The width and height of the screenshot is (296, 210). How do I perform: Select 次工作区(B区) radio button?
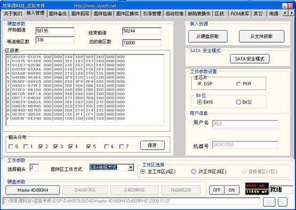point(193,172)
